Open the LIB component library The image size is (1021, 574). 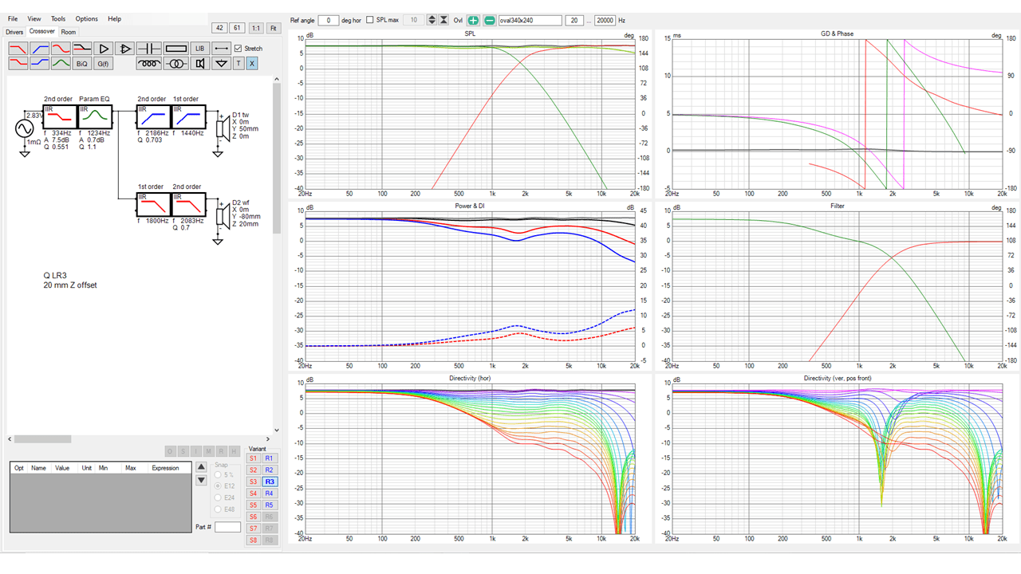tap(200, 49)
